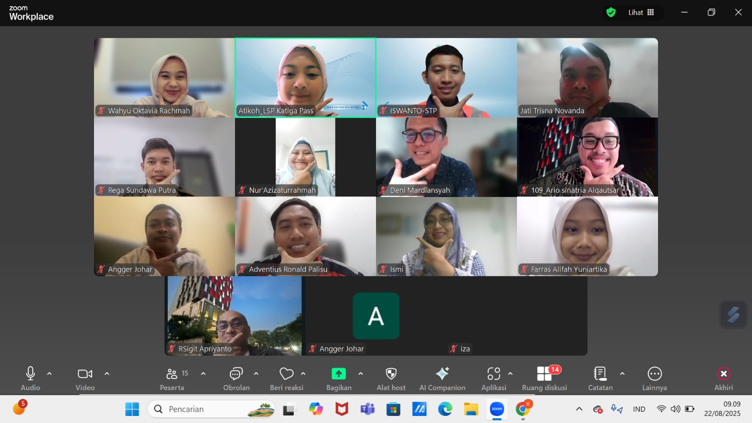Expand the Catatan options caret

tap(622, 374)
